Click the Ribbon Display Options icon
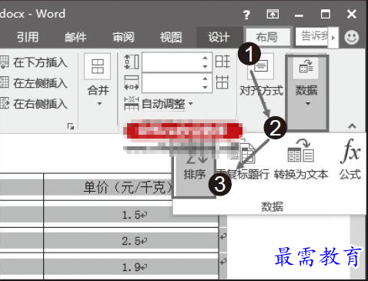 coord(273,14)
